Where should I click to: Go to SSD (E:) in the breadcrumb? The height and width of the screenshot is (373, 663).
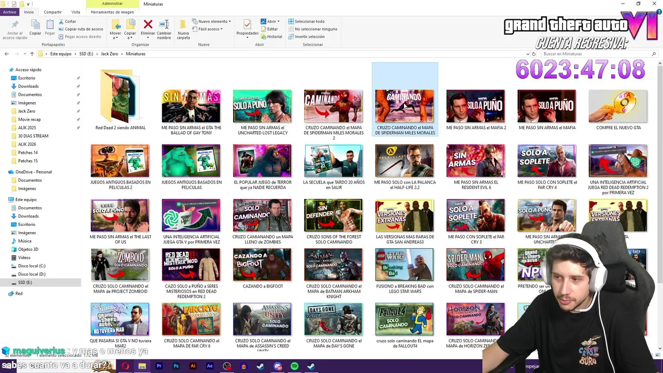(86, 54)
